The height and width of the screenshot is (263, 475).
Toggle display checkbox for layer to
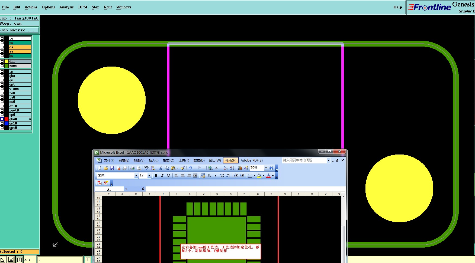tap(2, 38)
